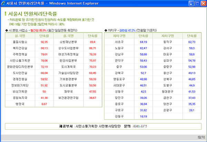Select the 시민소통기획관 table cell
The height and width of the screenshot is (142, 207).
(20, 61)
